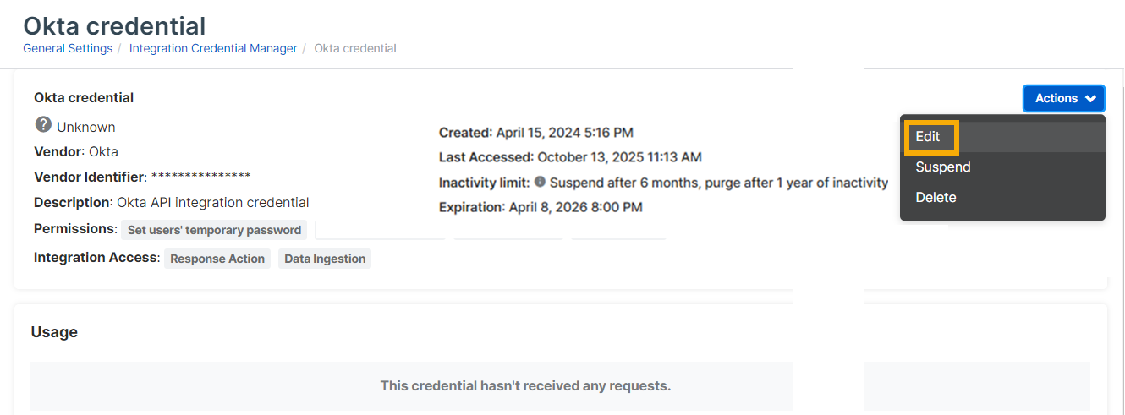The width and height of the screenshot is (1125, 415).
Task: Open Integration Credential Manager breadcrumb link
Action: click(x=213, y=49)
